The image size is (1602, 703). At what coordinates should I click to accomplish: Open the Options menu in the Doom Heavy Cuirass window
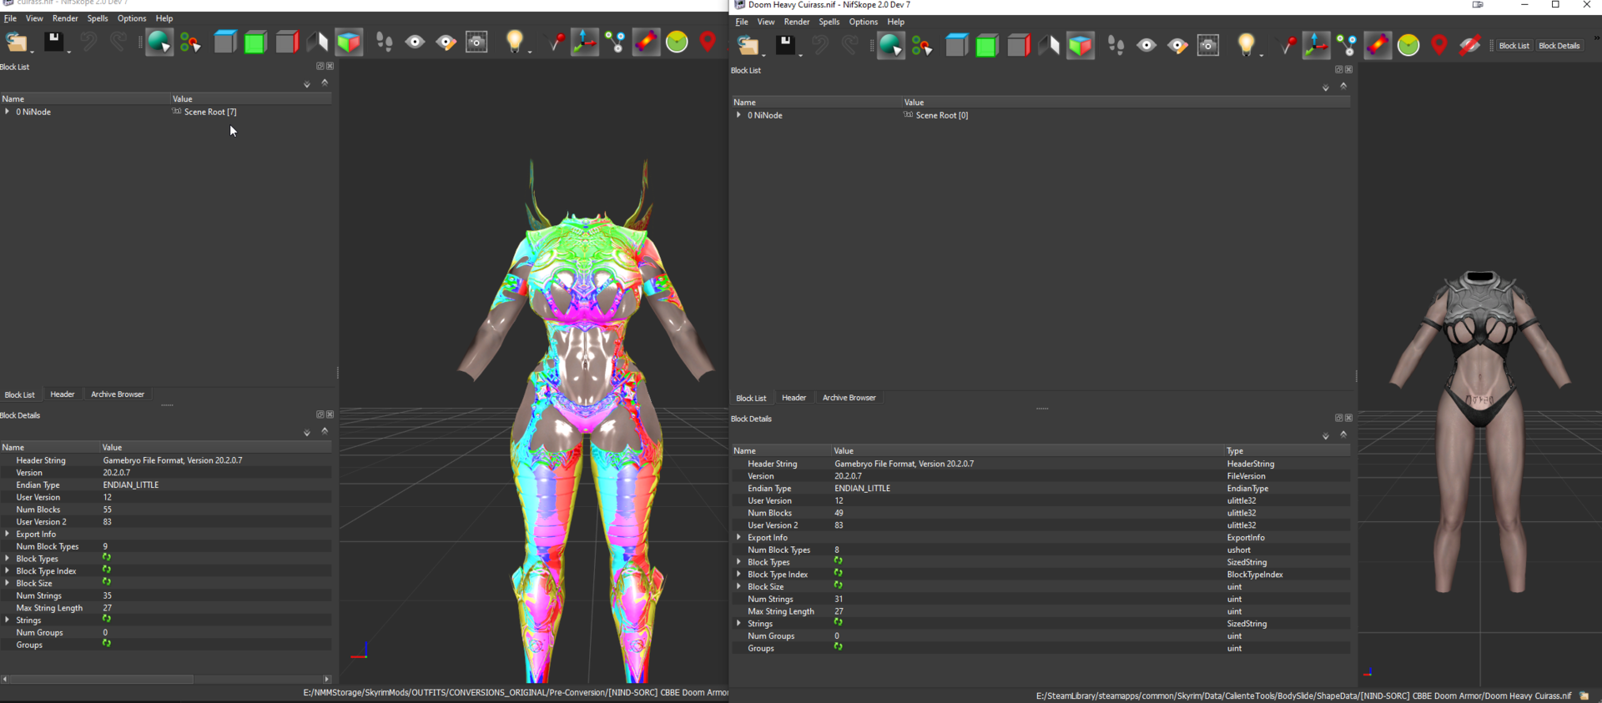[x=863, y=22]
